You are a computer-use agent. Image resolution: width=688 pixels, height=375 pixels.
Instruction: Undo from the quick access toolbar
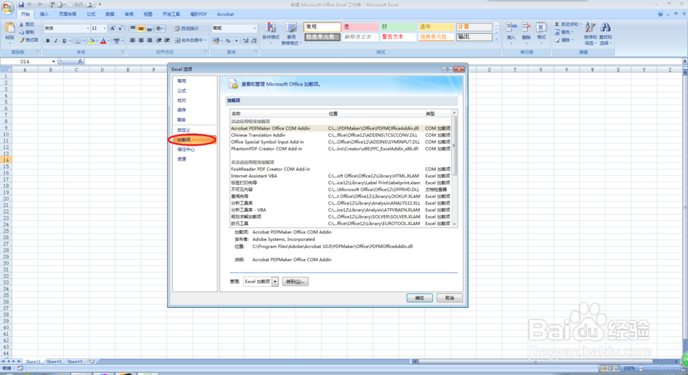point(29,4)
